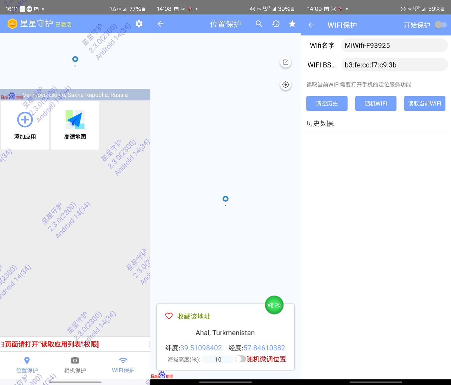Edit the WIFI BSSID field b3:fe:cc:f7:c9:3b
This screenshot has height=385, width=451.
[394, 65]
